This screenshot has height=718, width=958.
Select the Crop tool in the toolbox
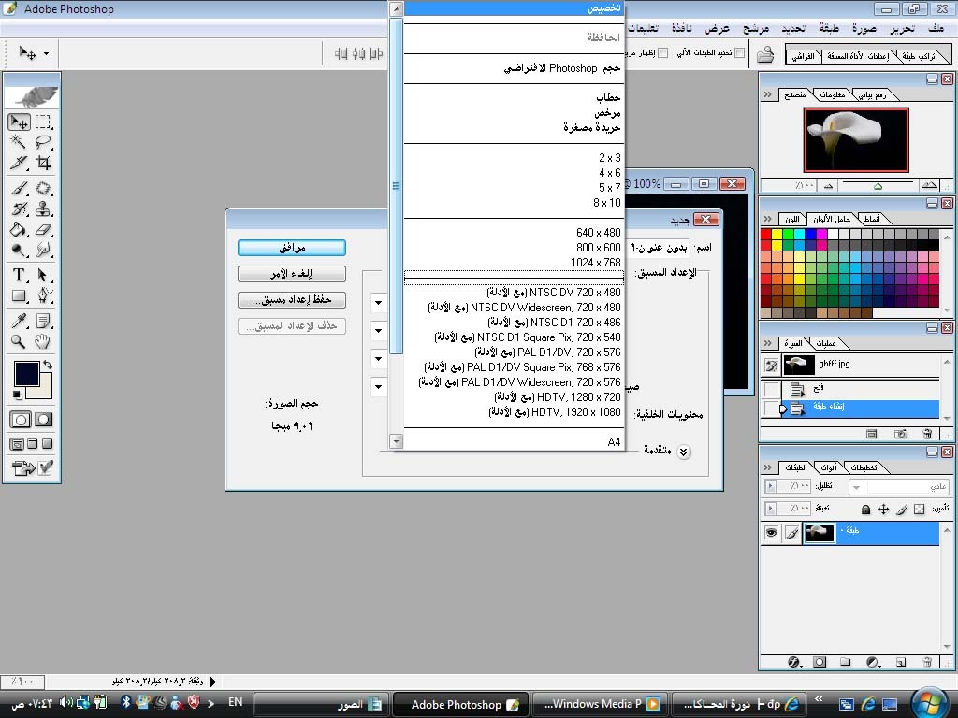pyautogui.click(x=43, y=163)
